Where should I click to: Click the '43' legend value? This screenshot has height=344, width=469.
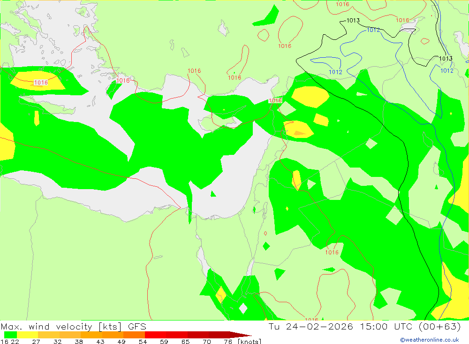pyautogui.click(x=100, y=342)
